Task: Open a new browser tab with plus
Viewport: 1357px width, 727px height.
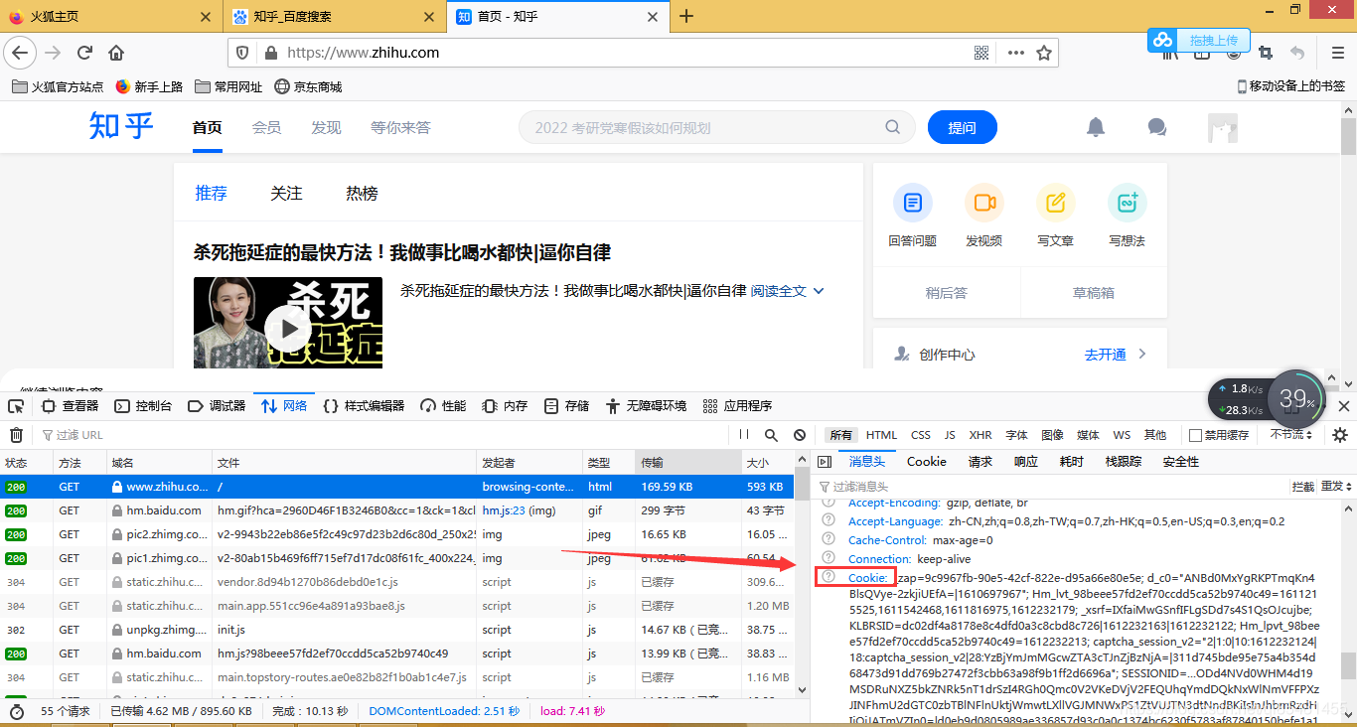Action: [x=686, y=16]
